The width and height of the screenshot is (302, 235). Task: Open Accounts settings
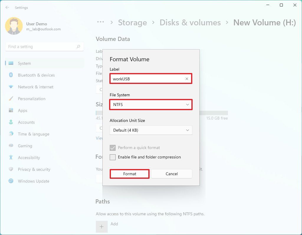(26, 122)
